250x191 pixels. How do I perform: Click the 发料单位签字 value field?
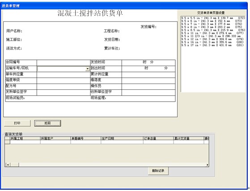64,92
